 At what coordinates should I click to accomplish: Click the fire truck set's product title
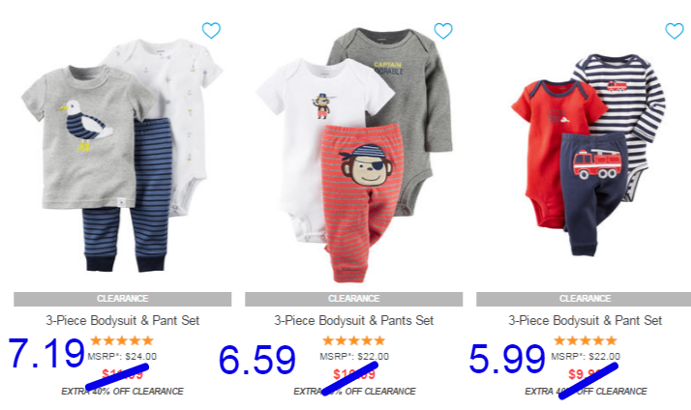[585, 320]
